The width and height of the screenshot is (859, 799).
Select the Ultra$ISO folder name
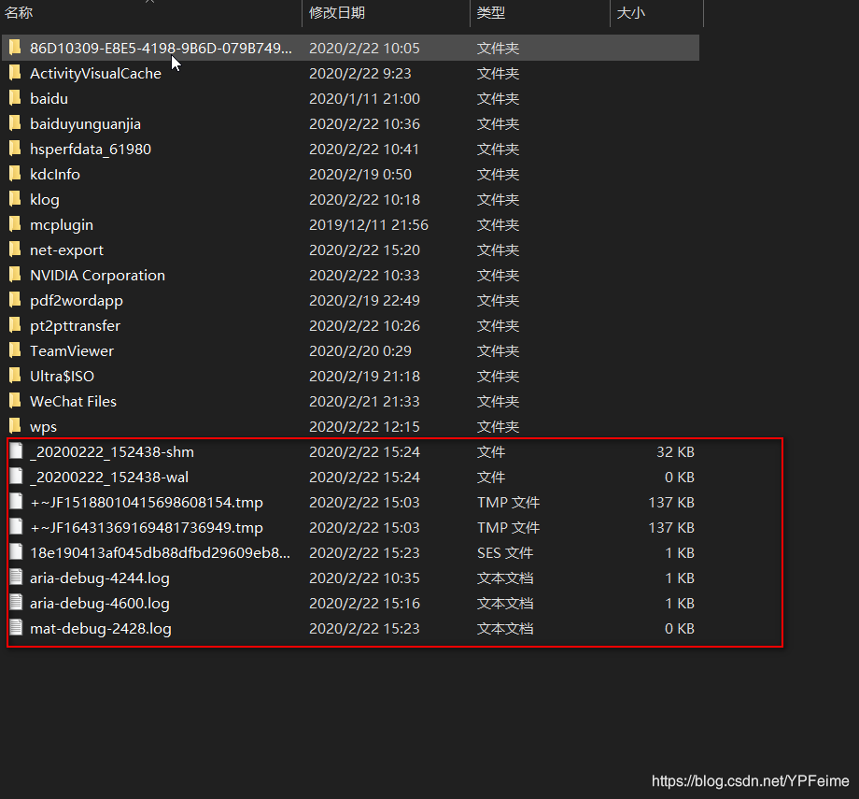click(62, 377)
